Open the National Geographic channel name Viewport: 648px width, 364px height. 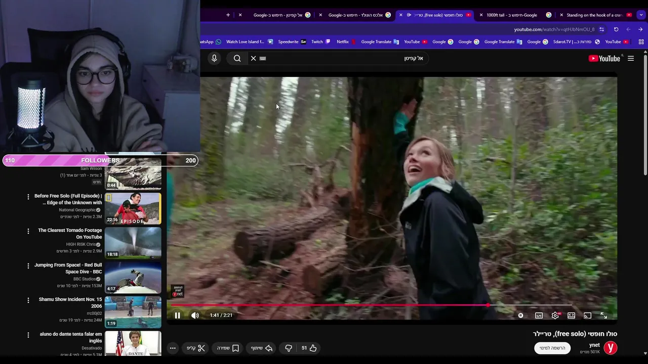(x=77, y=210)
